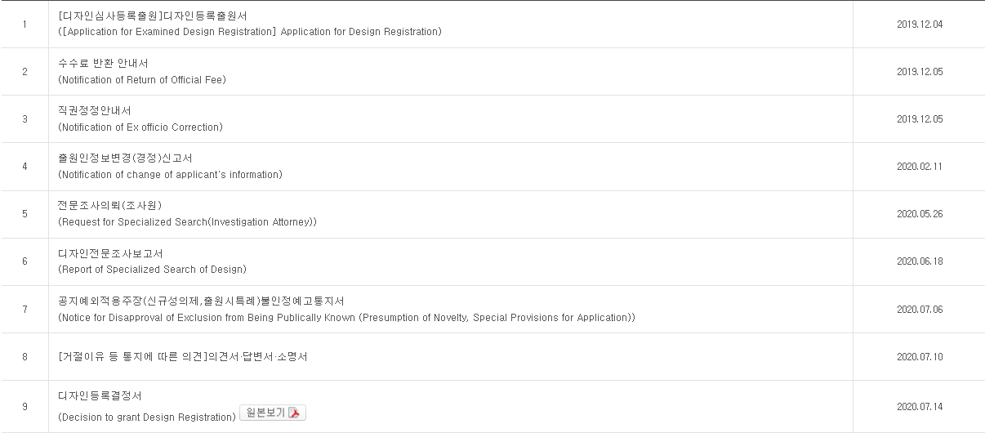Screen dimensions: 985x433
Task: Click the 'Decision to grant Design Registration' text
Action: [147, 417]
